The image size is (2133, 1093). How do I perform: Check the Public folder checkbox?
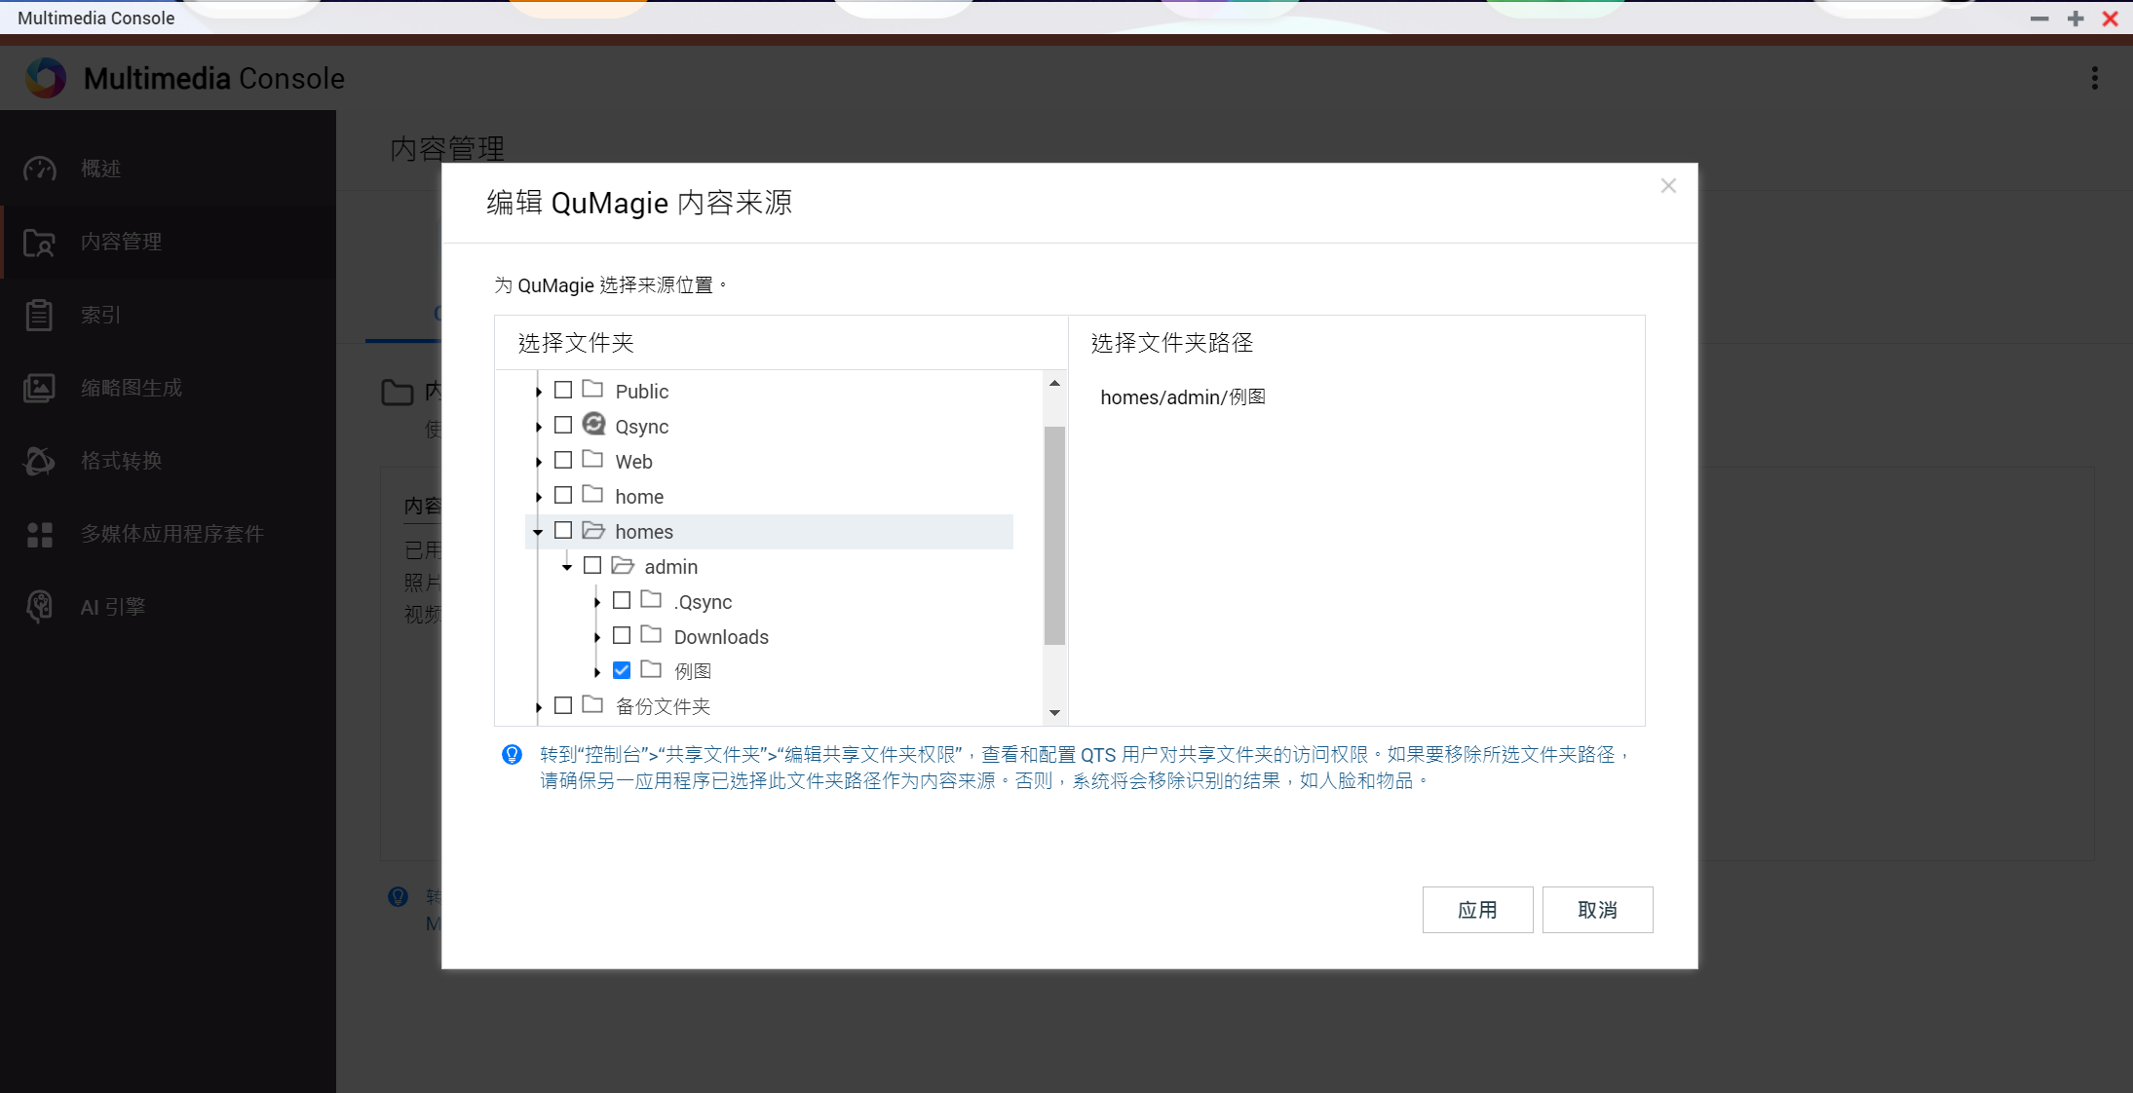coord(563,390)
